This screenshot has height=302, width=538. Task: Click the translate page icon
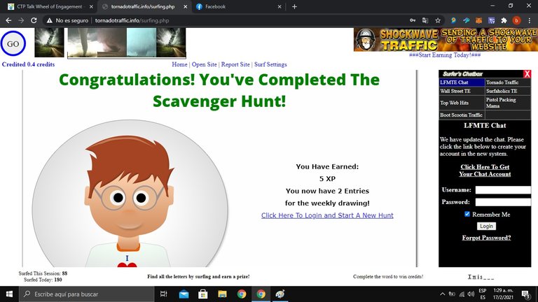425,20
